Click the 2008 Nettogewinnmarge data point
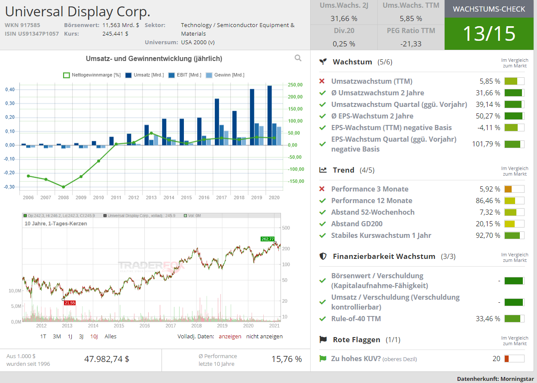 tap(63, 187)
